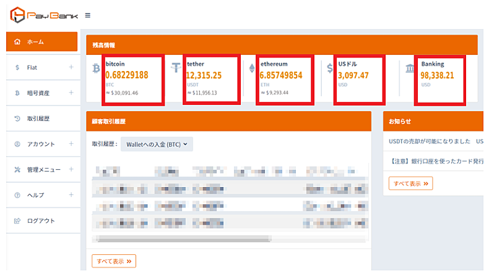This screenshot has height=279, width=489.
Task: Click the PayBank logo
Action: click(x=44, y=15)
